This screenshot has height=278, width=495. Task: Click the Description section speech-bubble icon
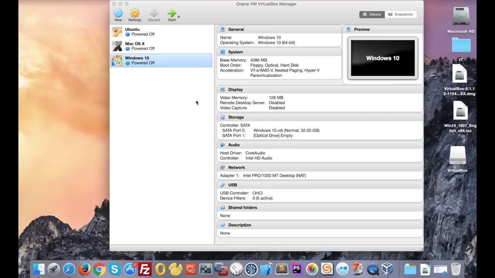(x=222, y=225)
